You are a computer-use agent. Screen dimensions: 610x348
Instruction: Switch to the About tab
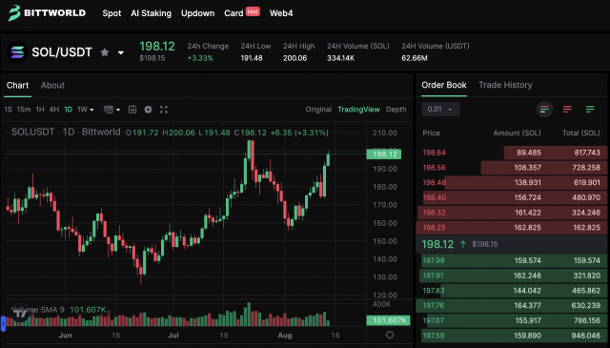52,85
